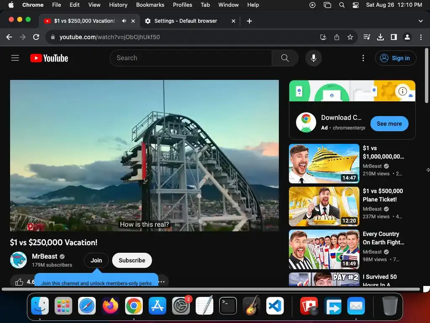The image size is (430, 323).
Task: Click See more on the ad
Action: click(x=389, y=124)
